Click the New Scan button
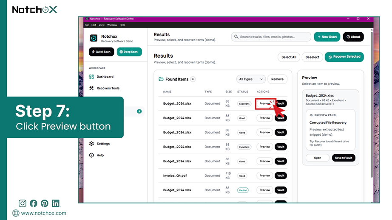The image size is (392, 220). (327, 36)
